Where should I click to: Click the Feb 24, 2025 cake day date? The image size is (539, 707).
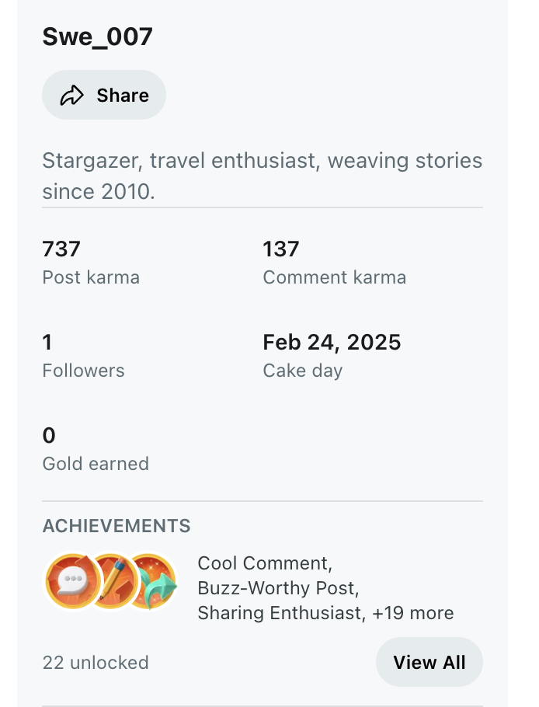332,342
